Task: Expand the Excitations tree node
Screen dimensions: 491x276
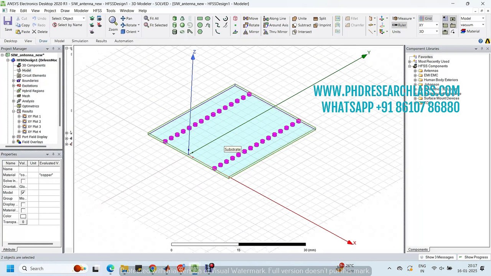Action: [13, 86]
